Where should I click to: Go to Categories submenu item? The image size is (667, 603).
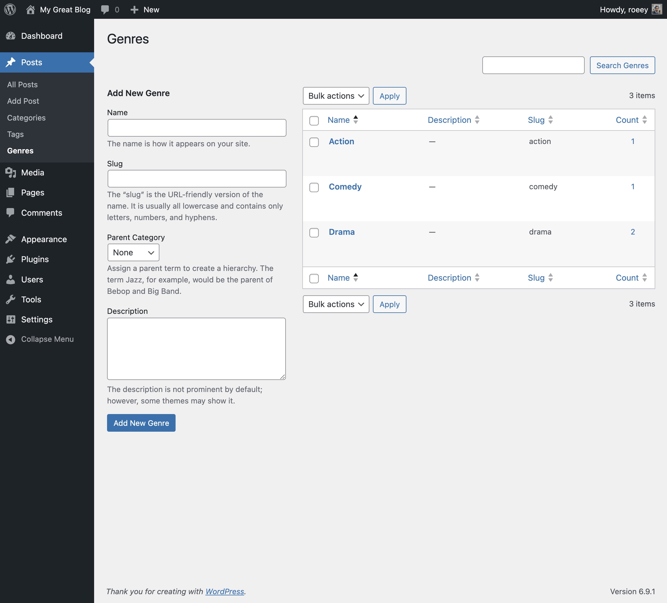26,118
